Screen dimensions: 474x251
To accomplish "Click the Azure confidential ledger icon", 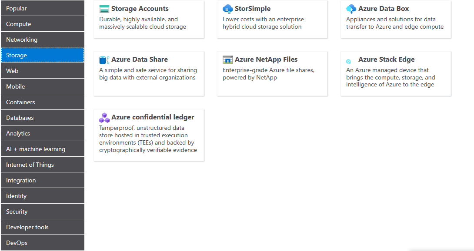I will point(104,118).
